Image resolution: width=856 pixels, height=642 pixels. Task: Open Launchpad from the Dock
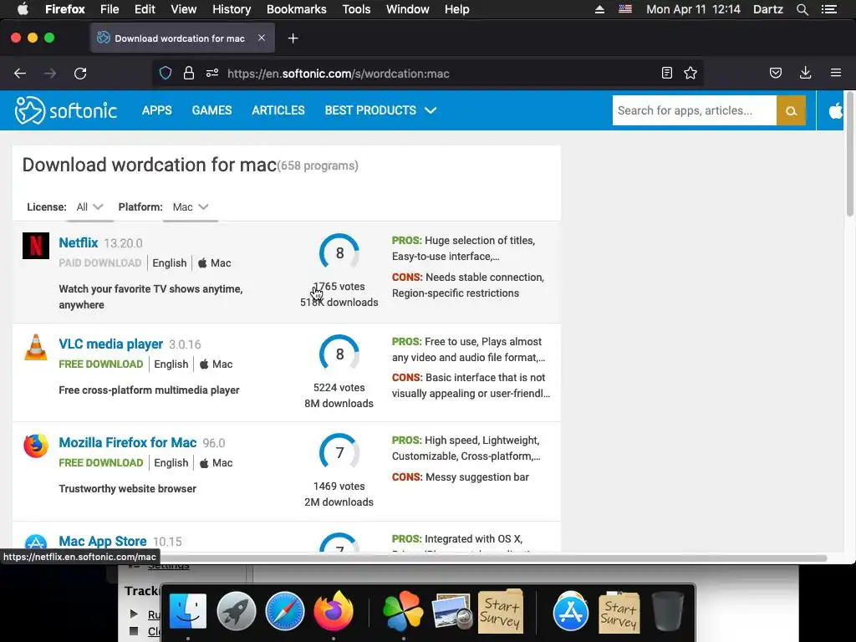[237, 611]
